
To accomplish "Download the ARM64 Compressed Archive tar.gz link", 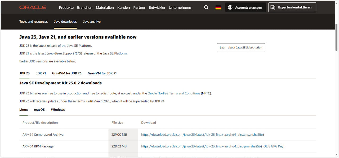I will (x=196, y=135).
